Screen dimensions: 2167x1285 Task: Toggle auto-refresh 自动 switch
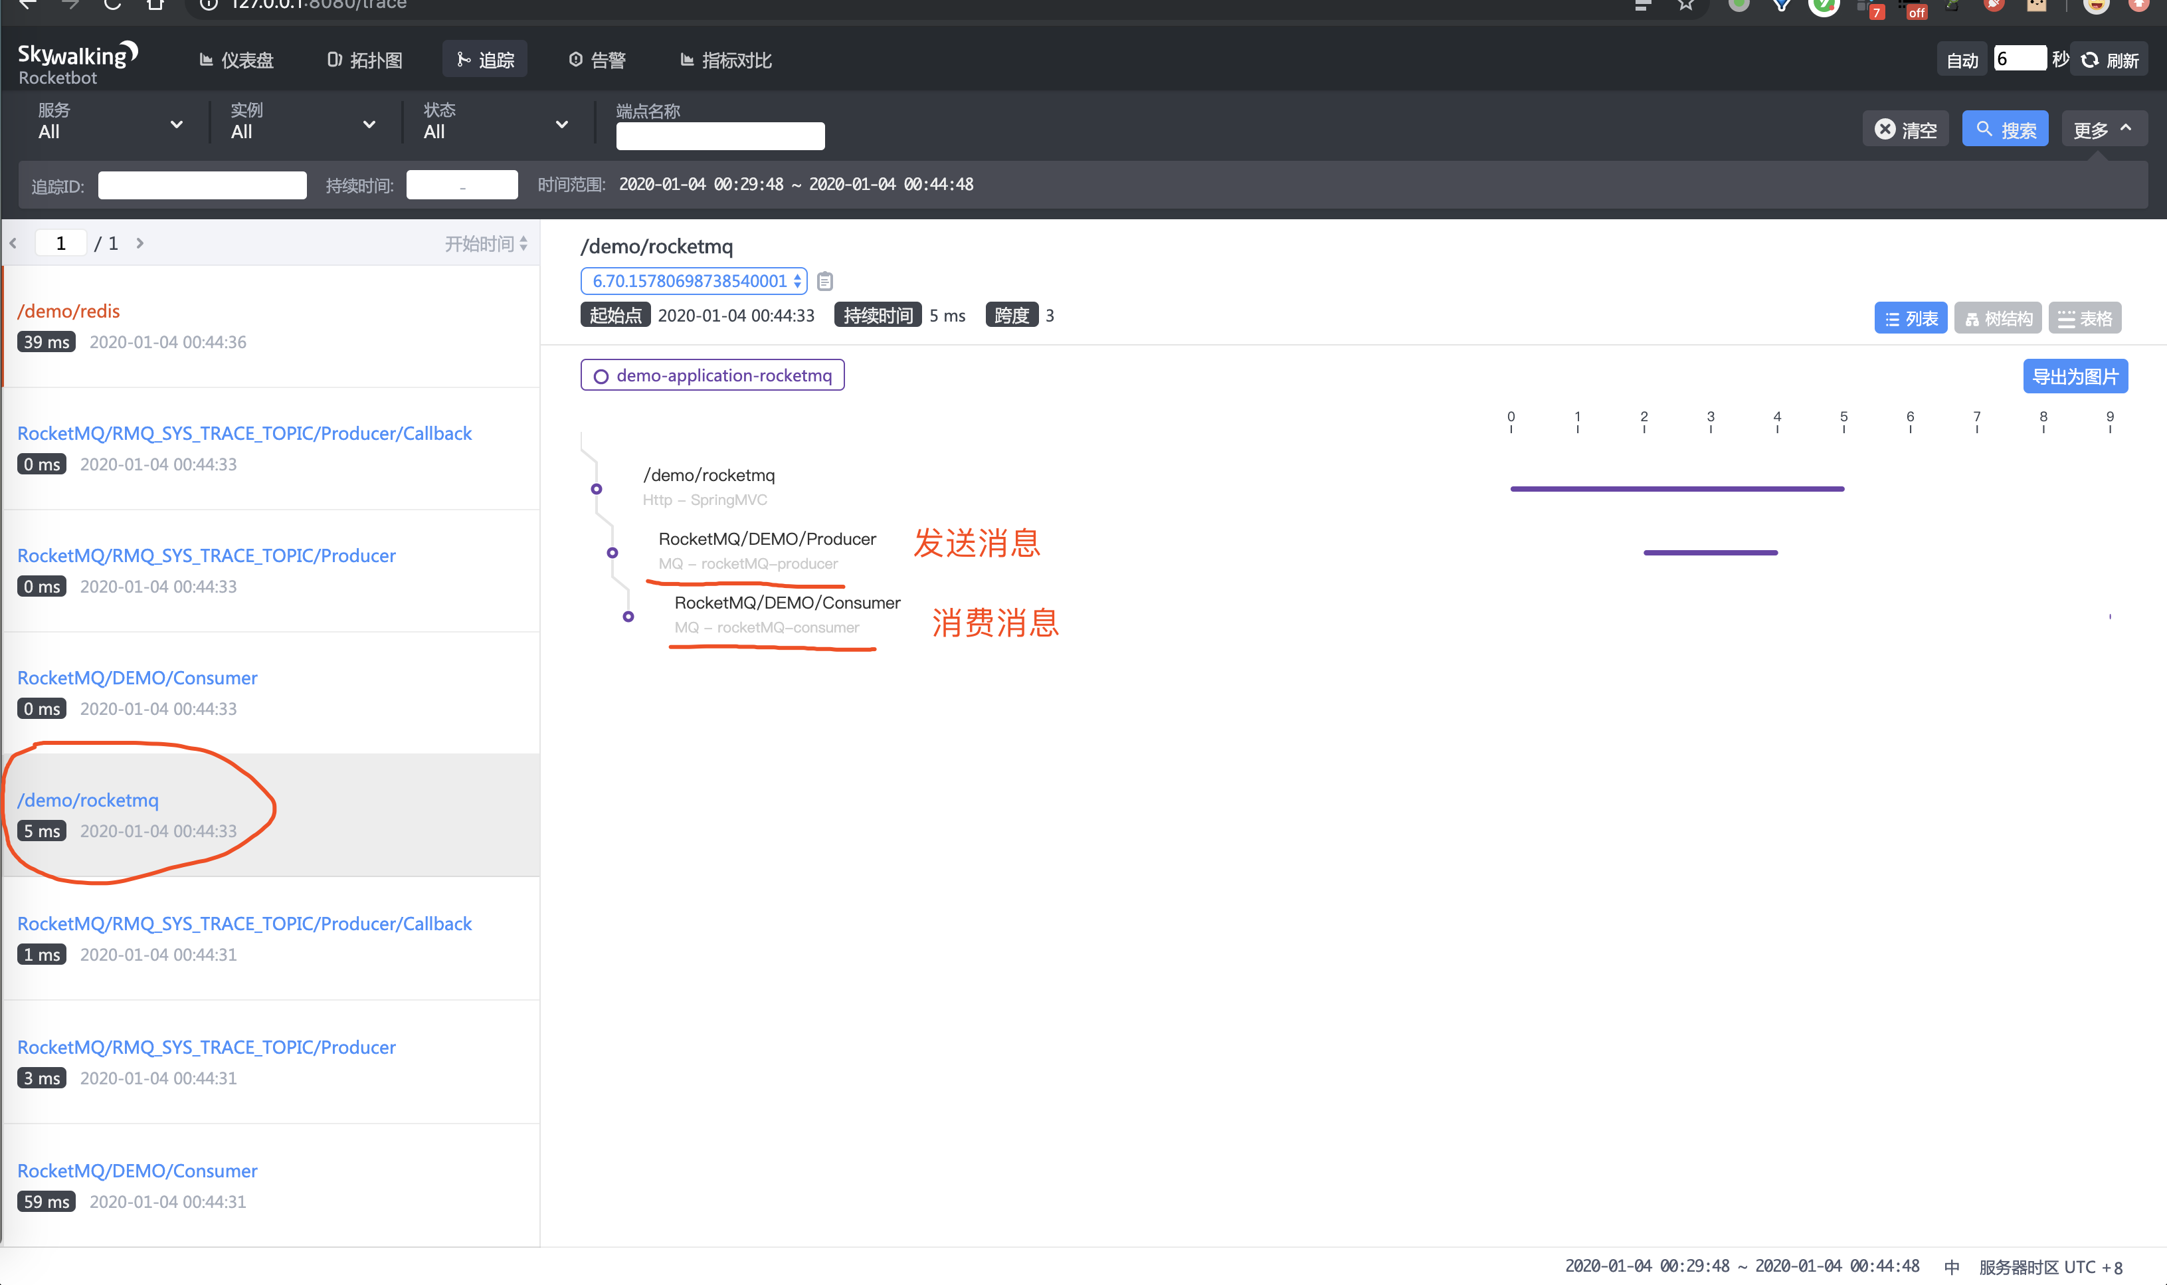[x=1964, y=61]
